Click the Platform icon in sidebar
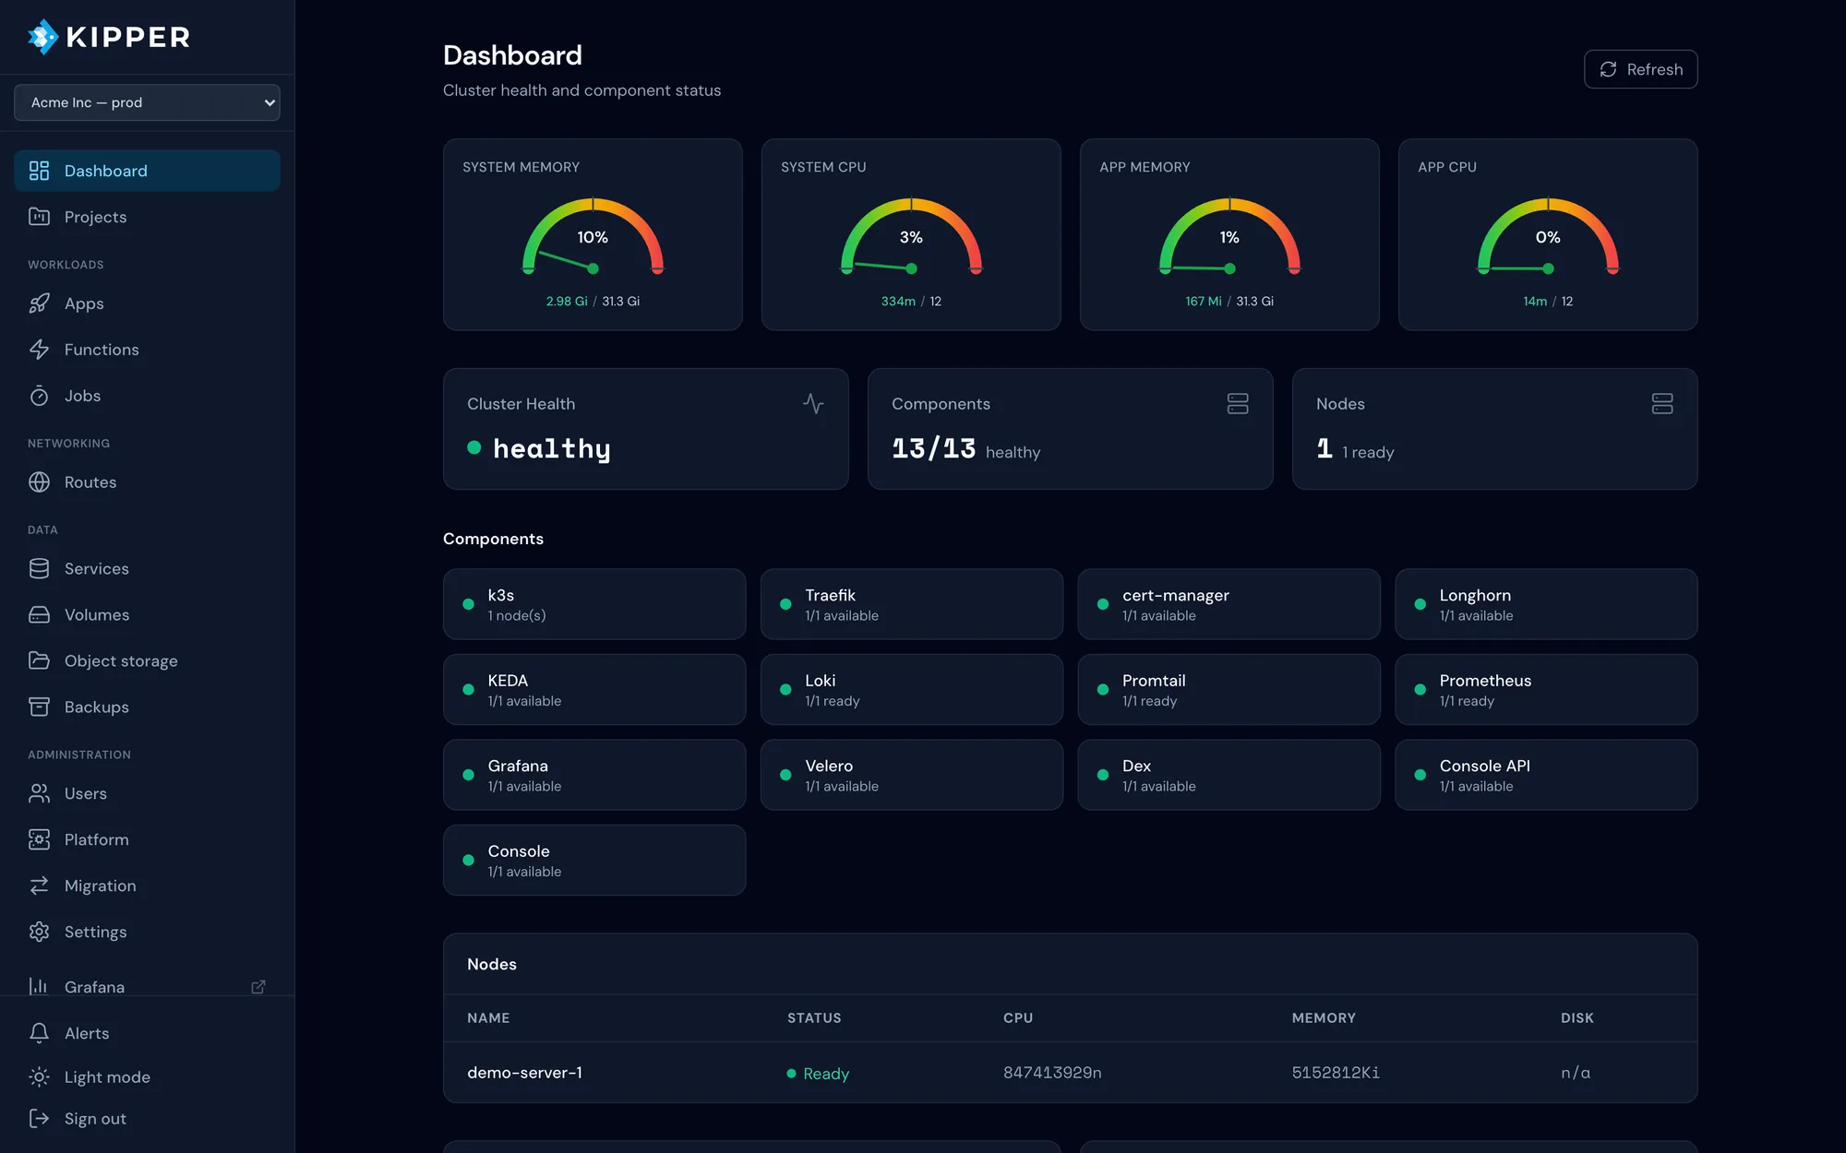This screenshot has height=1153, width=1846. 39,840
